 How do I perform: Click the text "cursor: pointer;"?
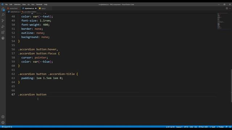click(35, 58)
